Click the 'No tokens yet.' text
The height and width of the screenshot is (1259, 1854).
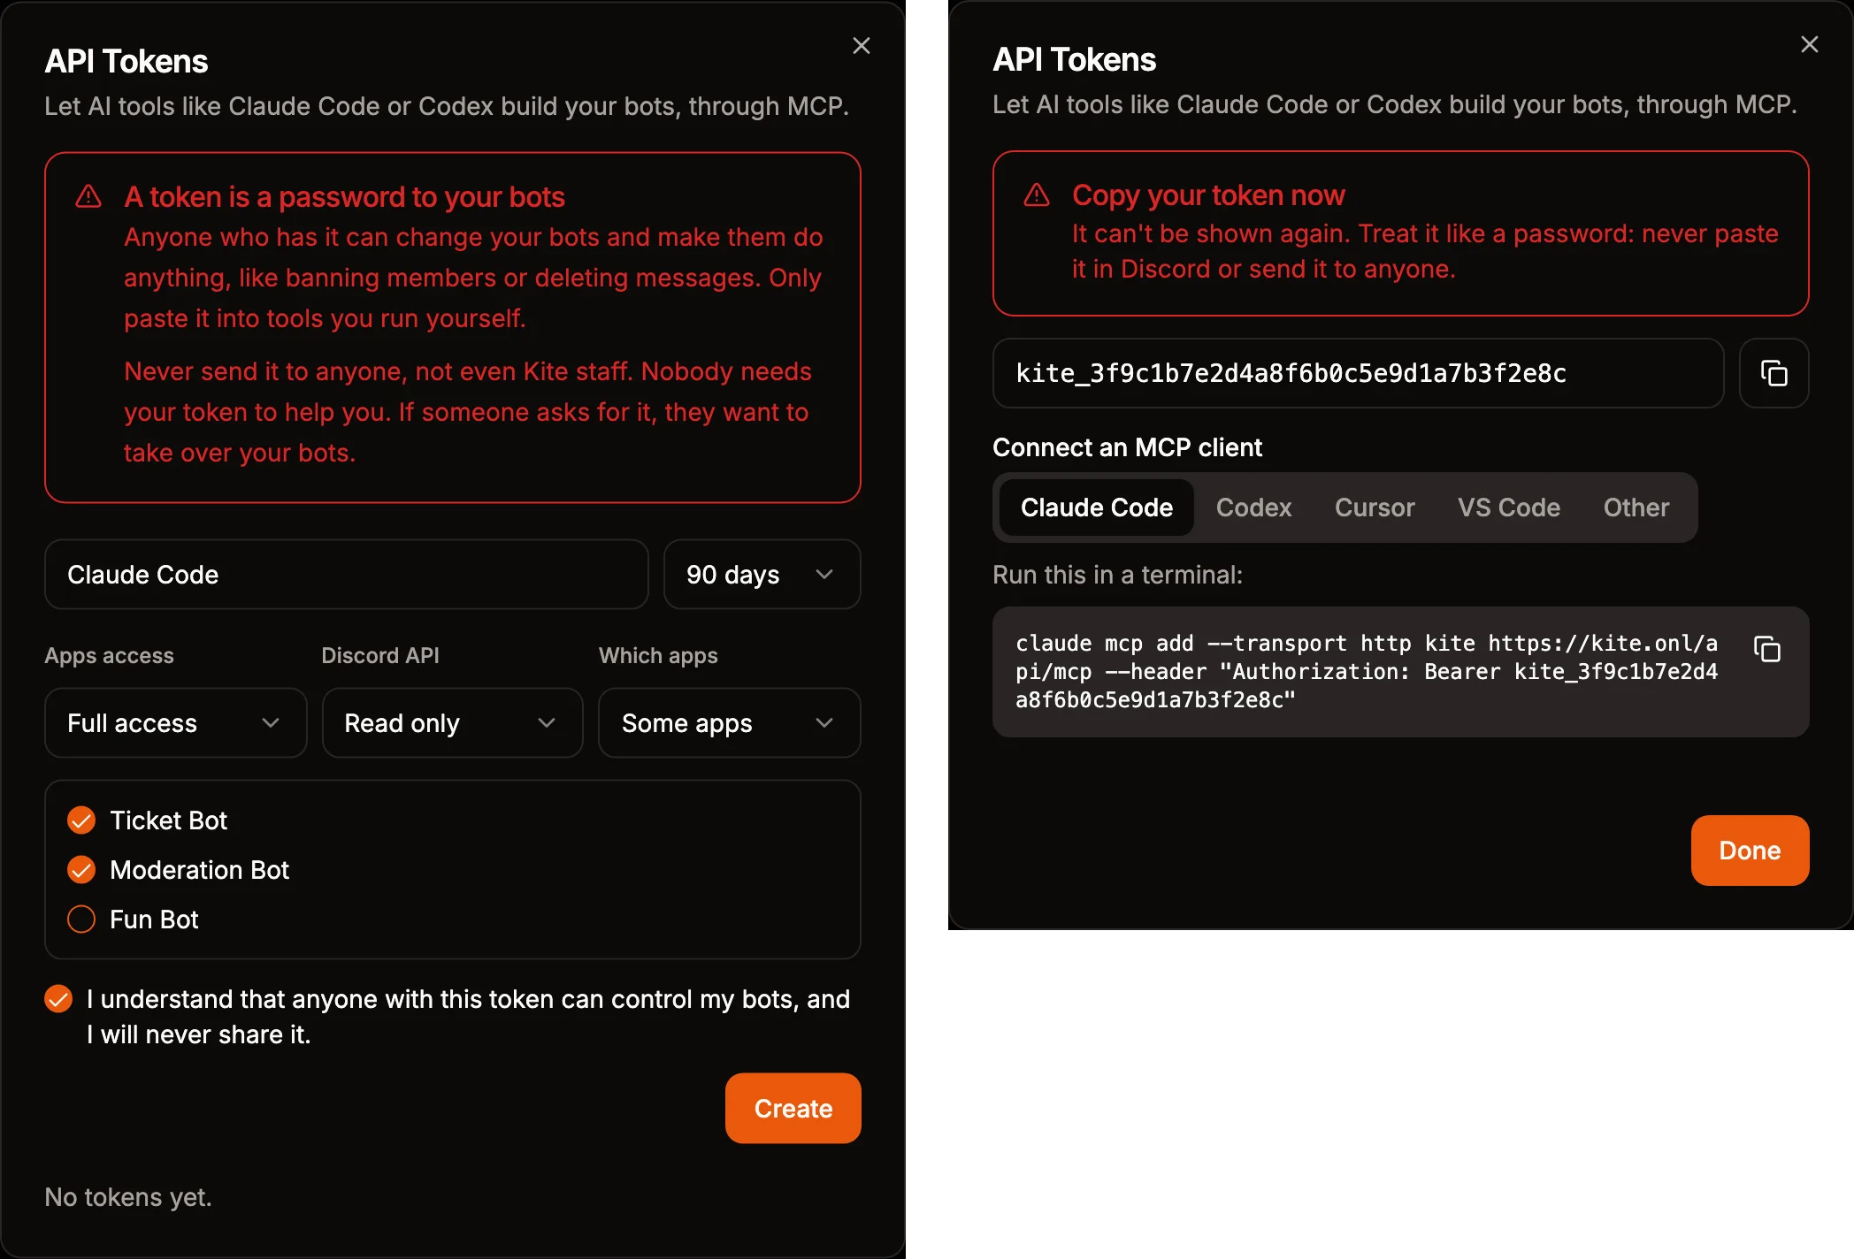point(128,1197)
